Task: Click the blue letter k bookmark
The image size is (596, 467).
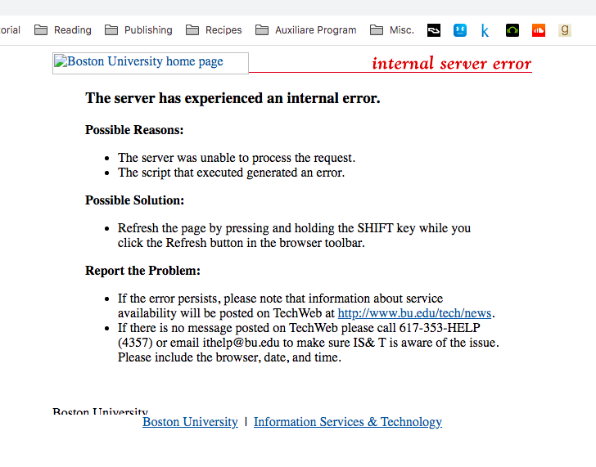Action: pos(485,30)
